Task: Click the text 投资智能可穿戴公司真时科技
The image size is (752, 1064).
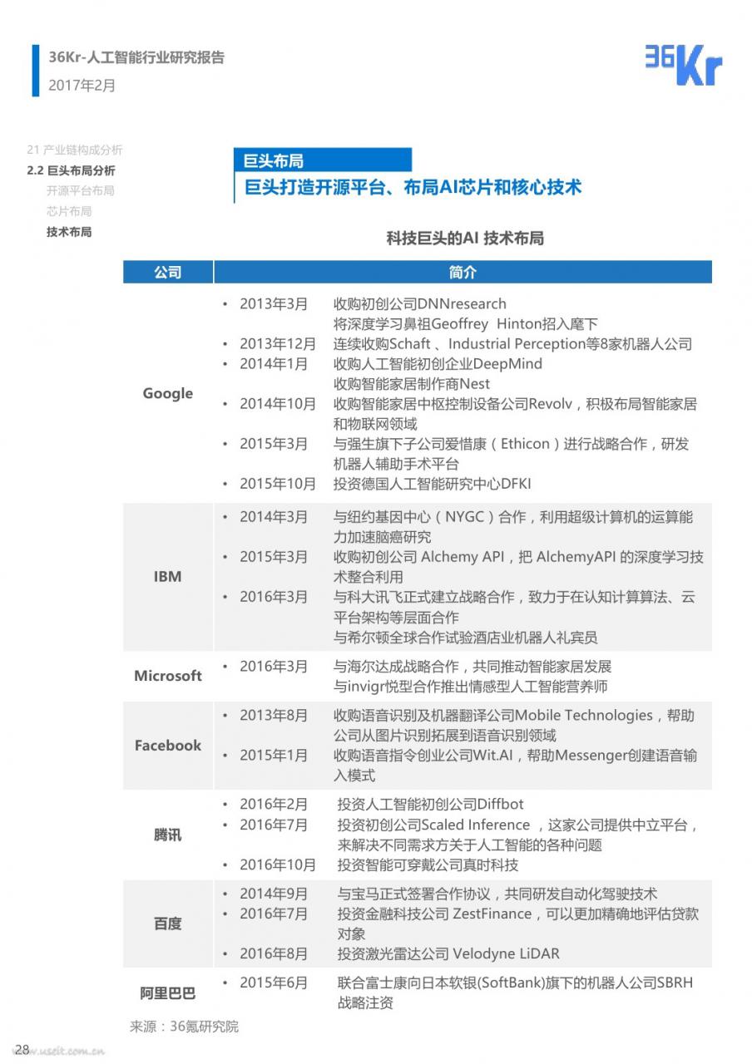Action: tap(428, 864)
